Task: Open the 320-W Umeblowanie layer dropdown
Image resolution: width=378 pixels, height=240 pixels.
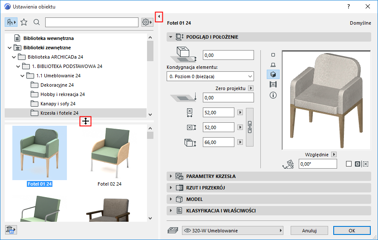Action: pyautogui.click(x=233, y=230)
